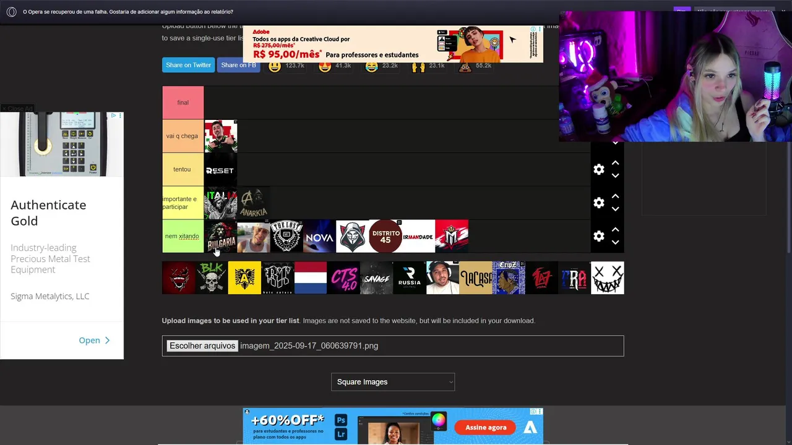
Task: Open settings gear for "importante e participar" tier
Action: [598, 203]
